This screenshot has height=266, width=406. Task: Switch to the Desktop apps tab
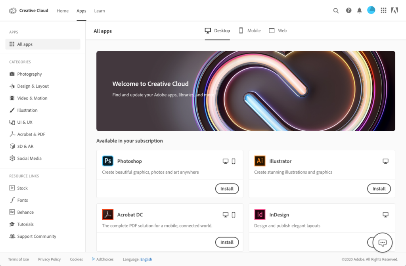[x=217, y=31]
